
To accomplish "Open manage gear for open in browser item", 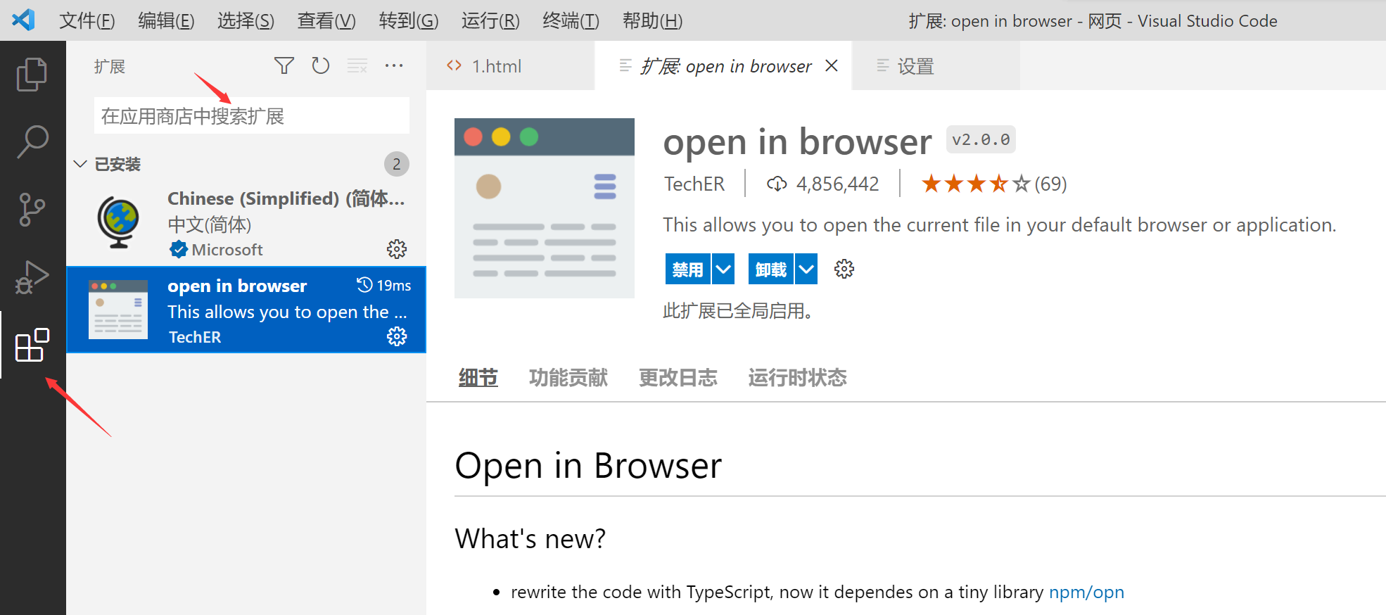I will click(397, 336).
